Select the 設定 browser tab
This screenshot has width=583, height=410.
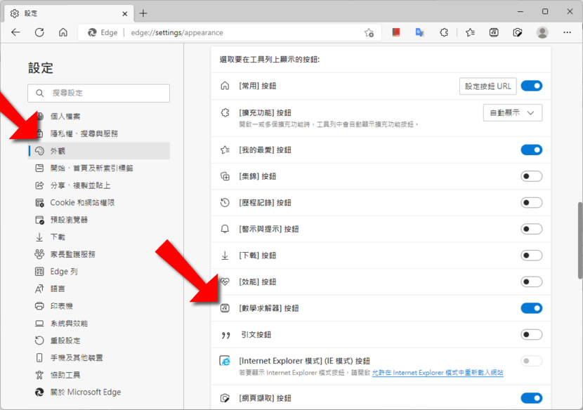click(69, 13)
